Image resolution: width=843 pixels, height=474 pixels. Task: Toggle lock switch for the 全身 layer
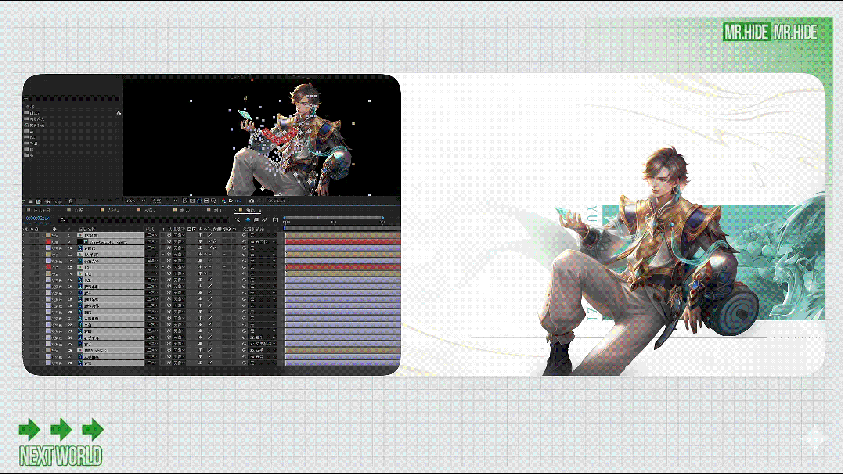(37, 325)
